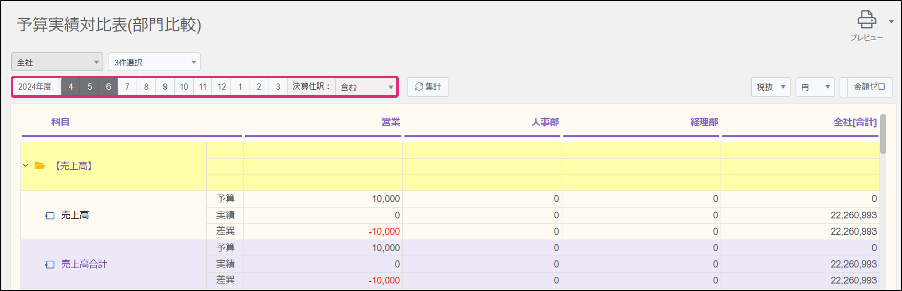Click the printer preview icon
The width and height of the screenshot is (902, 291).
tap(866, 20)
